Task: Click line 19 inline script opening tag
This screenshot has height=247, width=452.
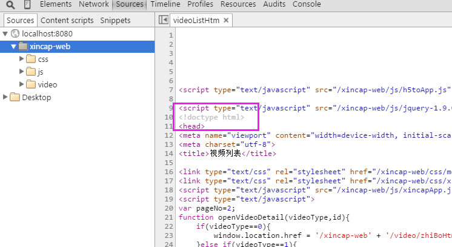Action: [247, 199]
